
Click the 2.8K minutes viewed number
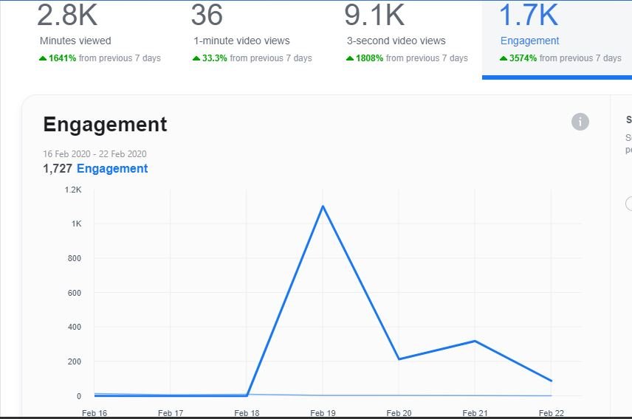67,15
